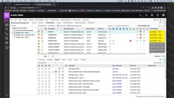Open the search-monitor sidebar icon

click(7, 38)
